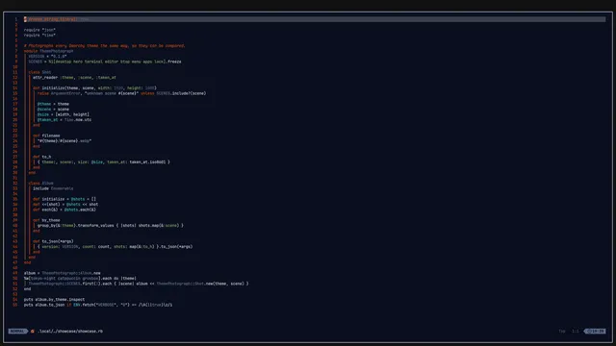
Task: Click line number 32 in the gutter
Action: pyautogui.click(x=15, y=184)
